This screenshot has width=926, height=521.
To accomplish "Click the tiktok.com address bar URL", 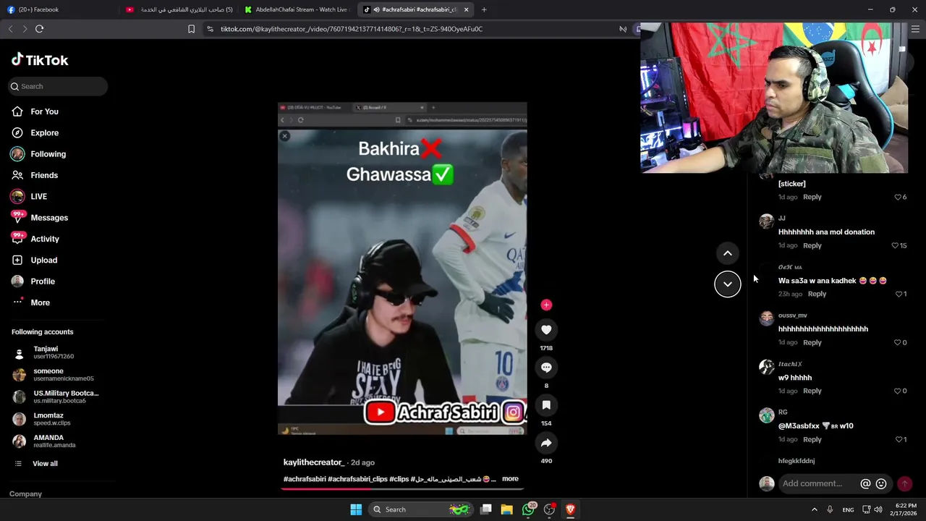I will tap(351, 29).
